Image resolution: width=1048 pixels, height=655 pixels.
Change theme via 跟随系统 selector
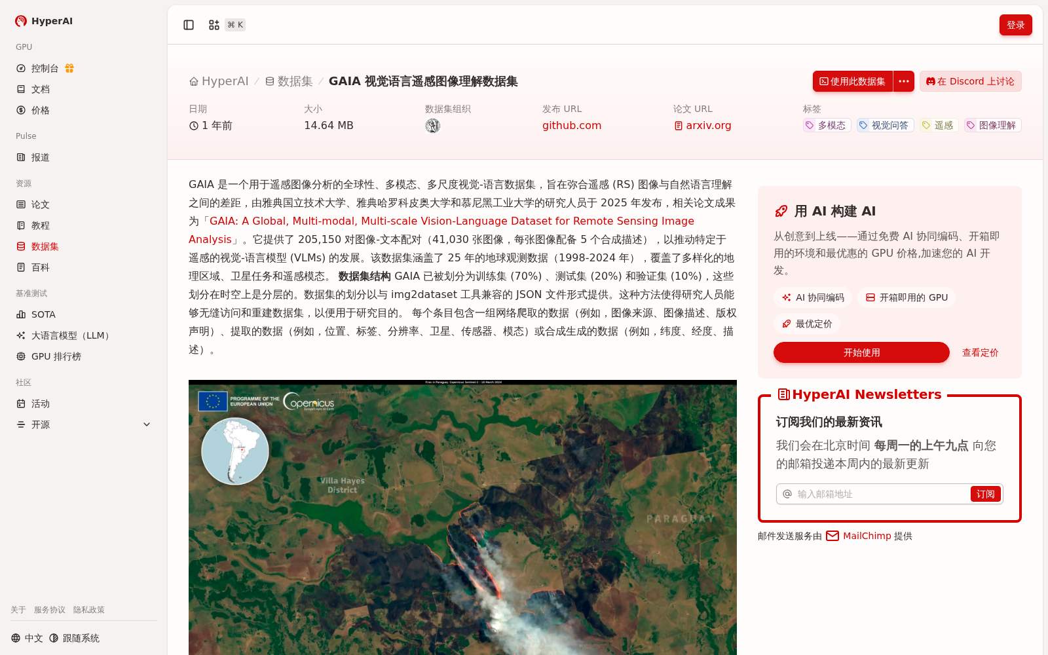tap(75, 638)
